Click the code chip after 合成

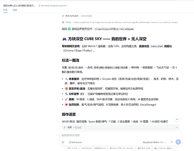point(111,68)
